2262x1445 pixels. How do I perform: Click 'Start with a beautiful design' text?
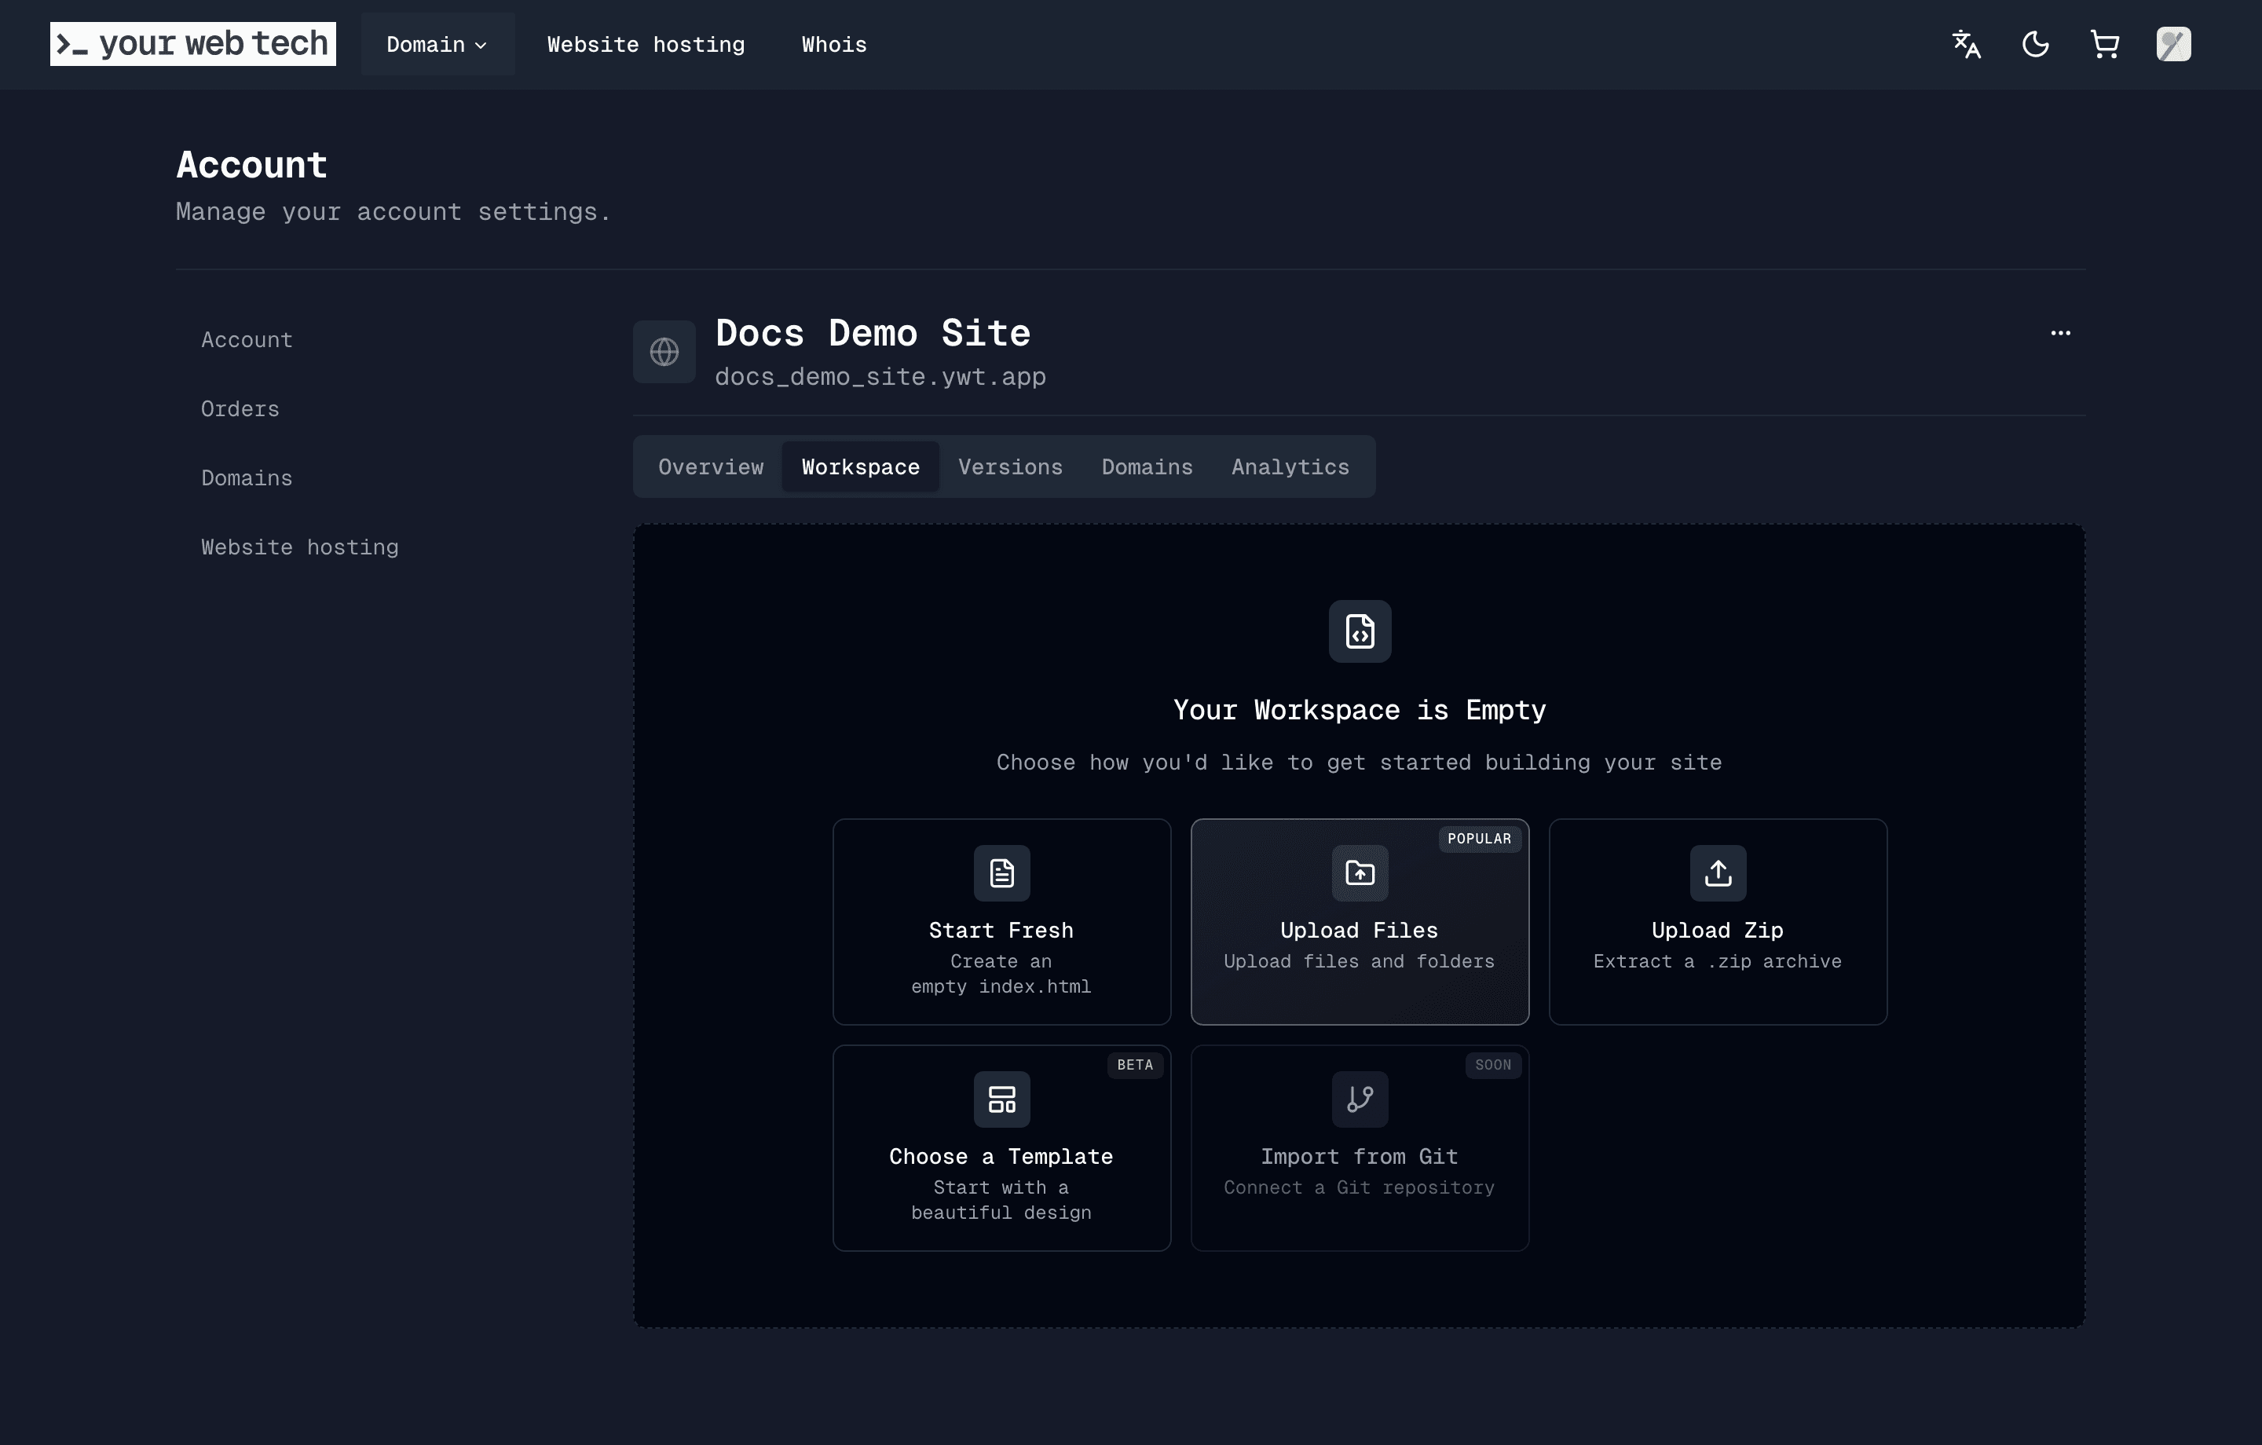[x=1001, y=1201]
